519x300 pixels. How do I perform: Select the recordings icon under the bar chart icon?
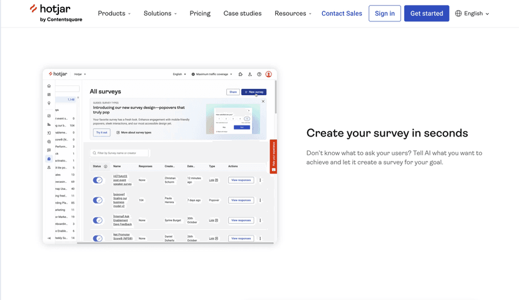coord(49,133)
